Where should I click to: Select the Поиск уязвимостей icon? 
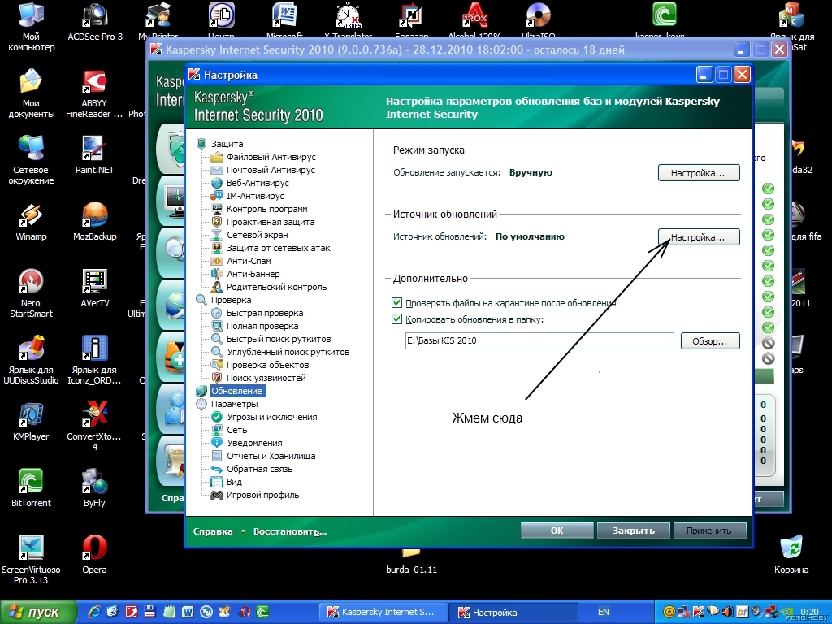(x=216, y=378)
